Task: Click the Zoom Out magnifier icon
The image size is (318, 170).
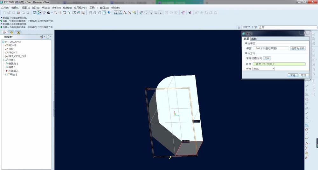Action: tap(60, 13)
